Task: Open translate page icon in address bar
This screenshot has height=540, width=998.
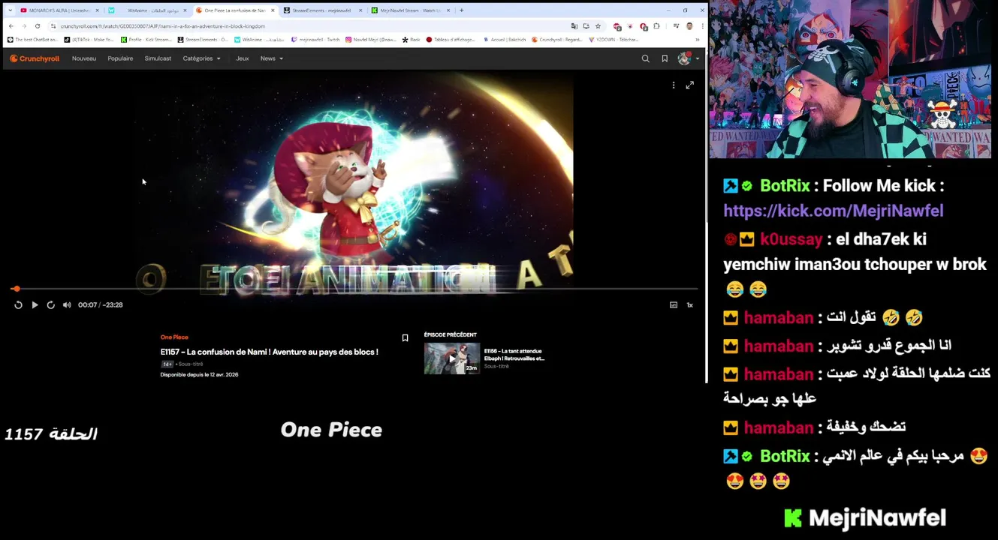Action: tap(574, 26)
